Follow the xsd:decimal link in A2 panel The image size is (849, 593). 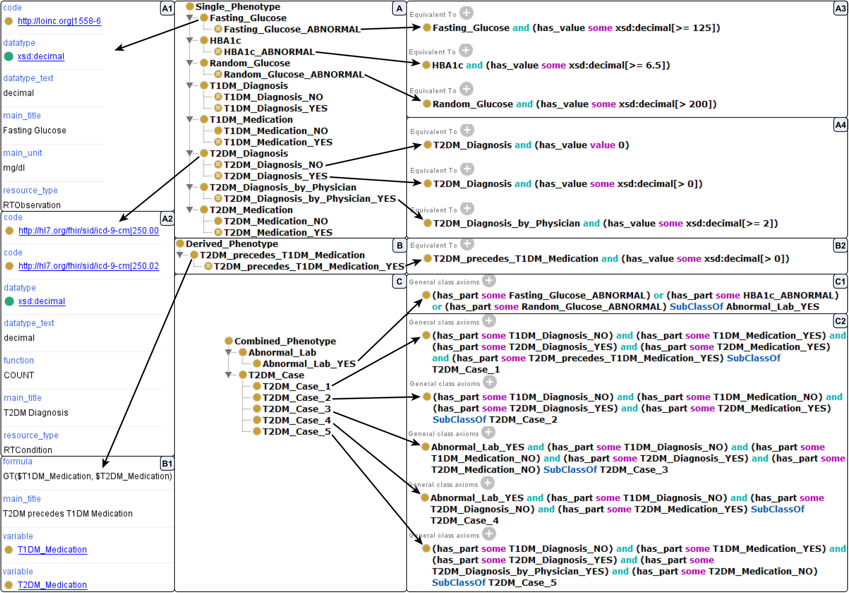pos(41,301)
